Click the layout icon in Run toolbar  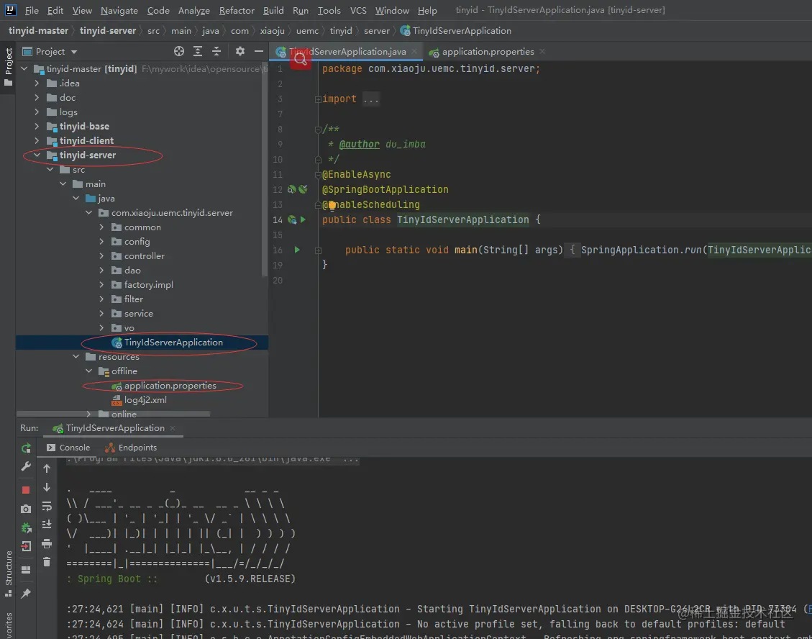(x=26, y=570)
